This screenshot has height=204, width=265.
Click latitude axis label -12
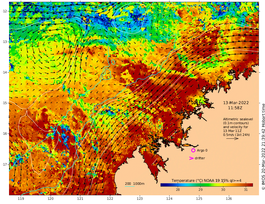(x=5, y=11)
